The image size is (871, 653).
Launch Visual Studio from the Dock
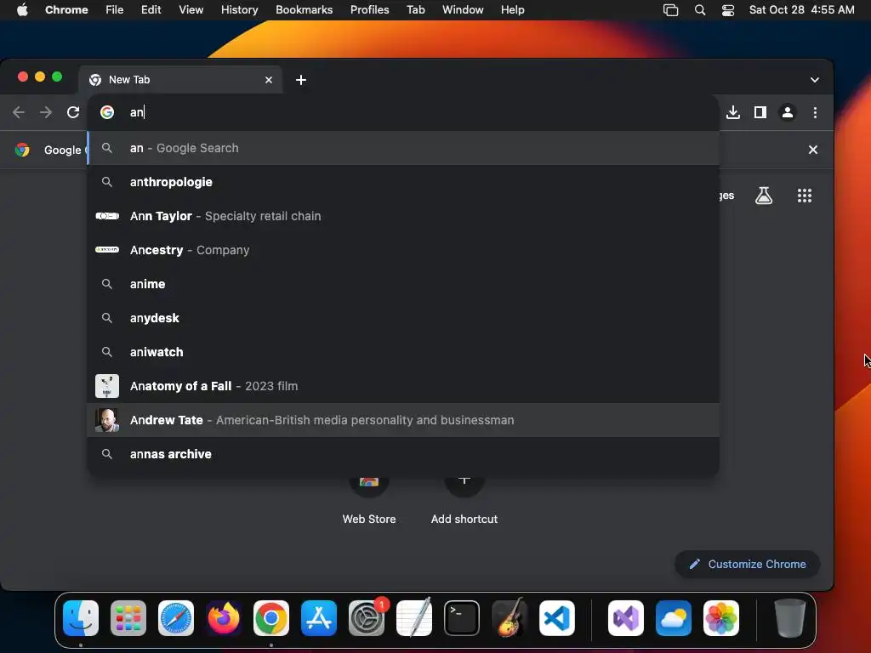pyautogui.click(x=626, y=618)
